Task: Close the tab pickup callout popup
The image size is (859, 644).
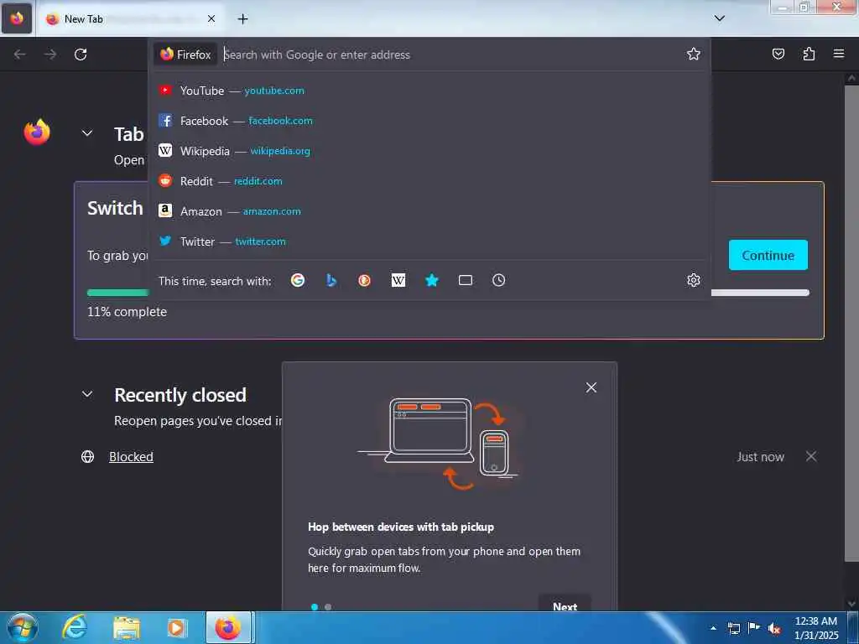Action: click(x=591, y=387)
